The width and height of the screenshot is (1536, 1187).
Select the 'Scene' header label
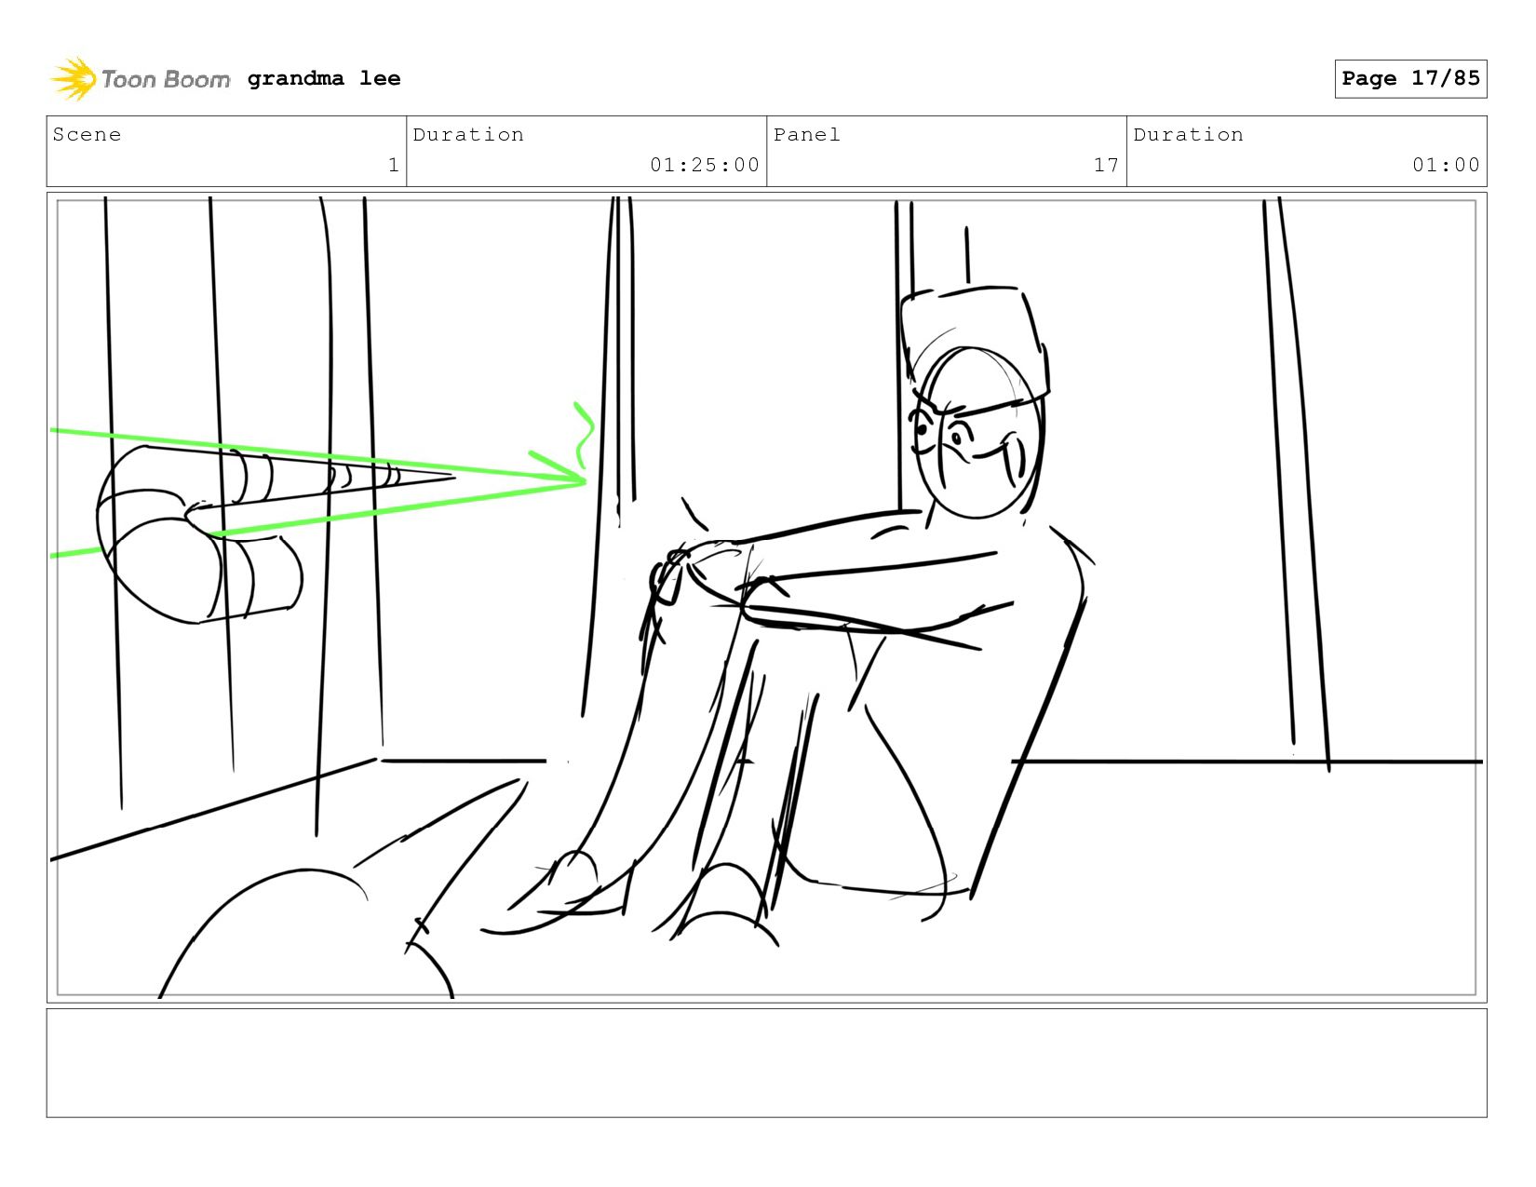(x=87, y=134)
